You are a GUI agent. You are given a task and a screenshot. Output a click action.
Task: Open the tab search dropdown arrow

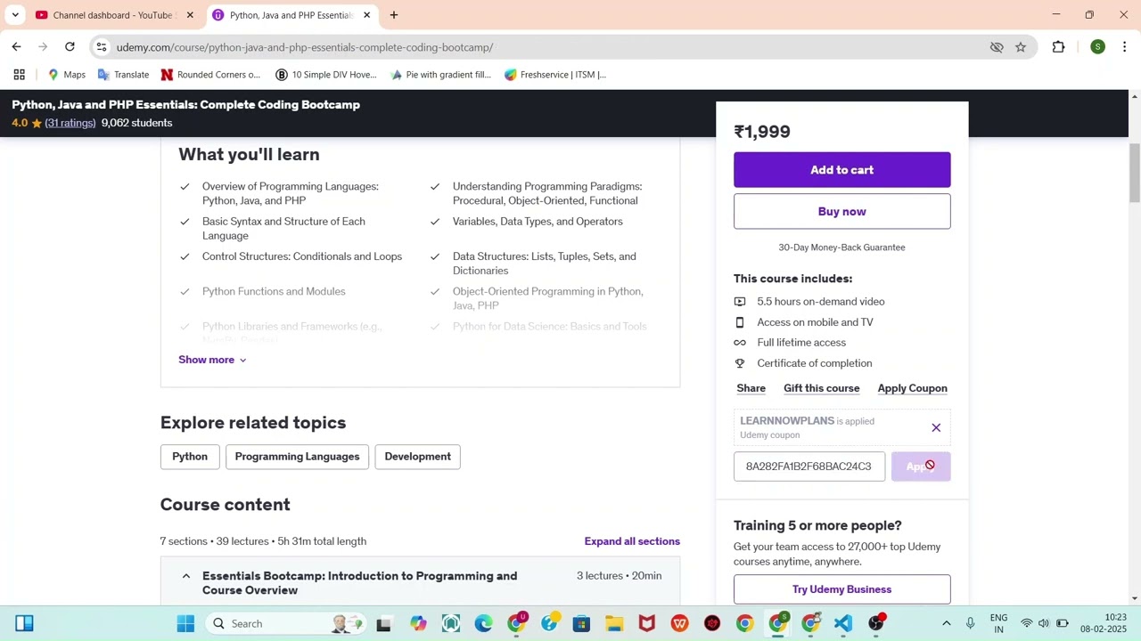click(x=15, y=15)
